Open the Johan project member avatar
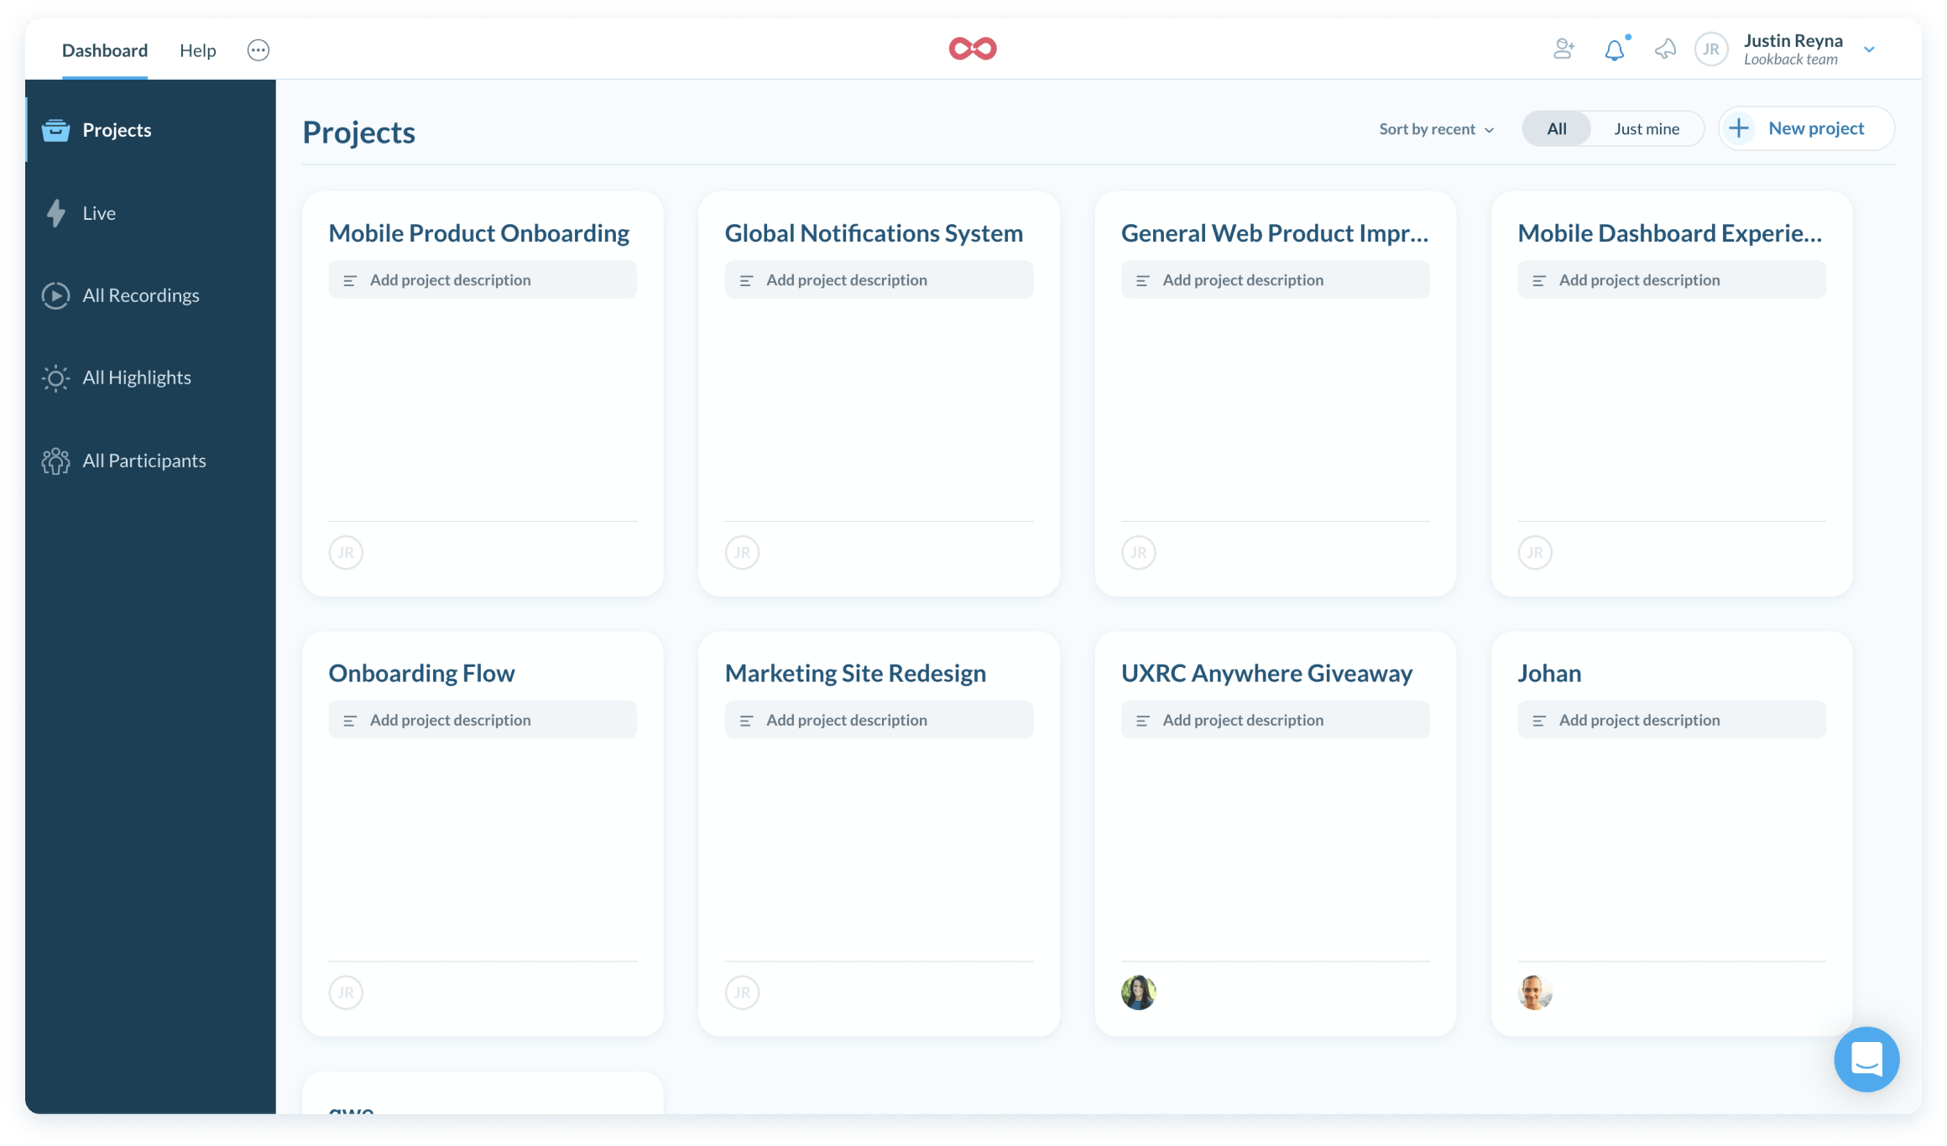This screenshot has width=1947, height=1146. point(1535,992)
